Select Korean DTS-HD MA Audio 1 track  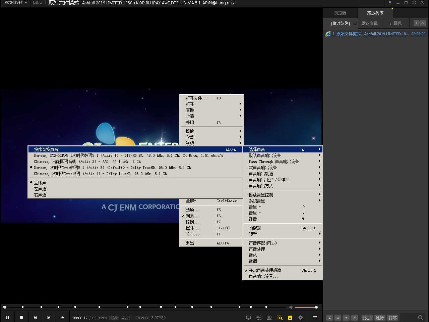[135, 155]
